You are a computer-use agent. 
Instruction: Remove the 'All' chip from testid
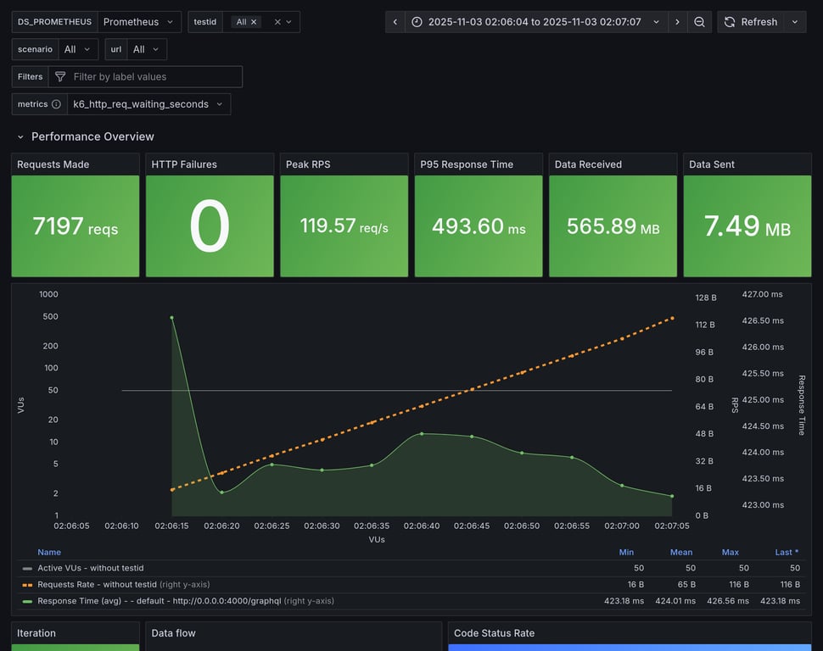click(254, 22)
